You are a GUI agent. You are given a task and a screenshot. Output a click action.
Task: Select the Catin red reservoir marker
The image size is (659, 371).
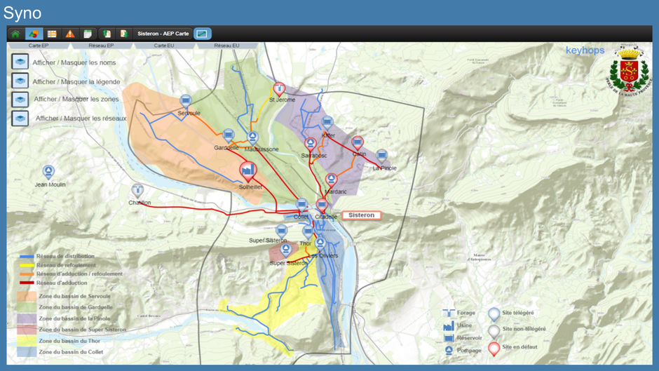click(358, 142)
